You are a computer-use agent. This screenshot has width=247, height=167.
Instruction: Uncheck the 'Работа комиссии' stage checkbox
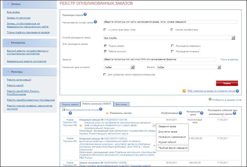[105, 51]
